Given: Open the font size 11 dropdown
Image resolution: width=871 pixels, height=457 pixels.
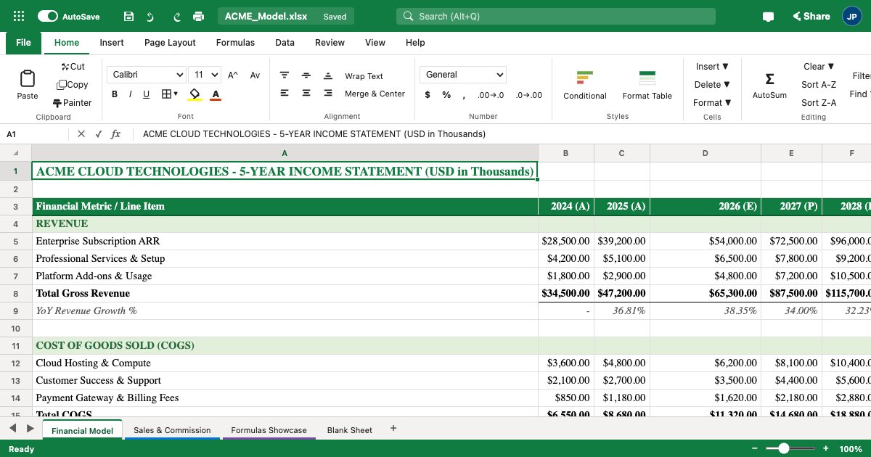Looking at the screenshot, I should (205, 75).
